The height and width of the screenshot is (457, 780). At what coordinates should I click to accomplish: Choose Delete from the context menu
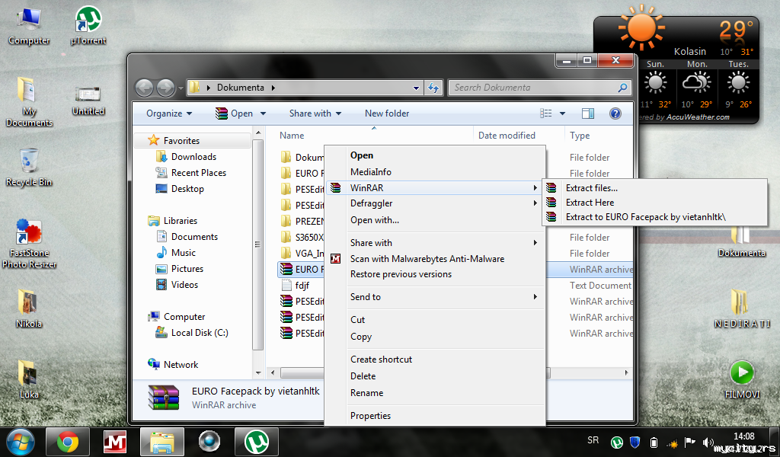(x=436, y=376)
